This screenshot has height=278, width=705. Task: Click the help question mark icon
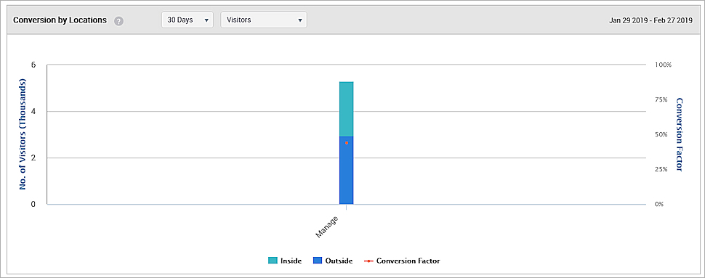point(118,20)
